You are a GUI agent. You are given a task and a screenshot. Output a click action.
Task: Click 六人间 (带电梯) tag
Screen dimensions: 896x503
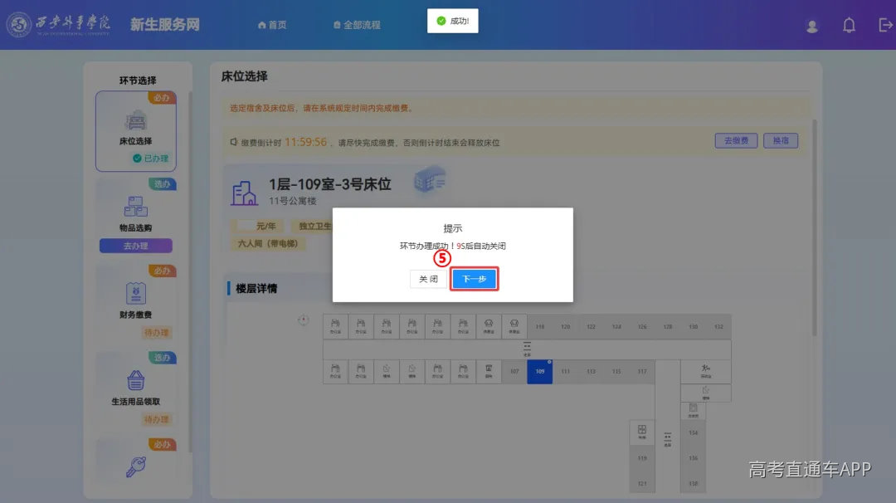tap(267, 243)
